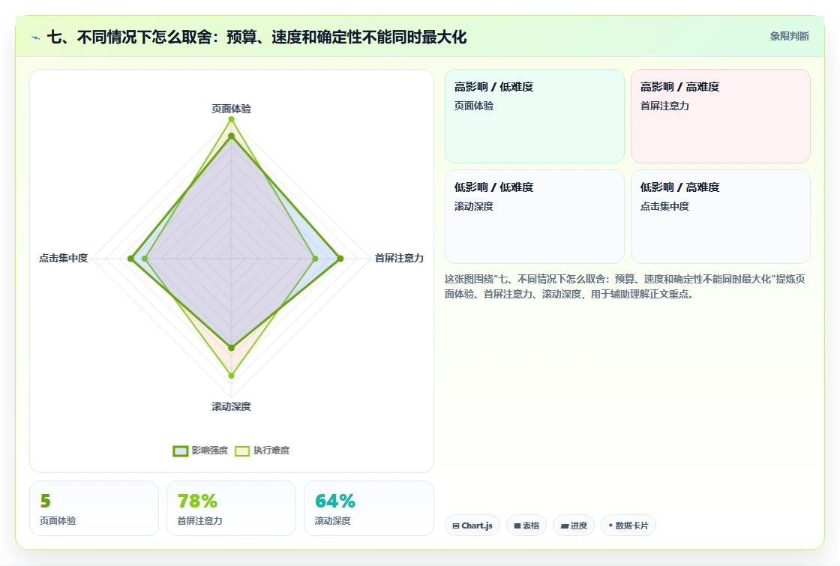Click the 表格 tag
The image size is (840, 566).
pos(526,526)
